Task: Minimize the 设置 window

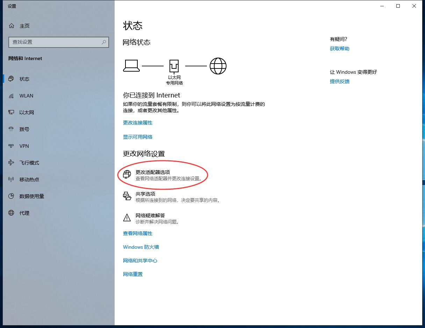Action: coord(382,6)
